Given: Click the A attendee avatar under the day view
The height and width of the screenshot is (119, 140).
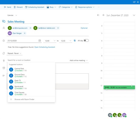Looking at the screenshot, I should (x=115, y=115).
